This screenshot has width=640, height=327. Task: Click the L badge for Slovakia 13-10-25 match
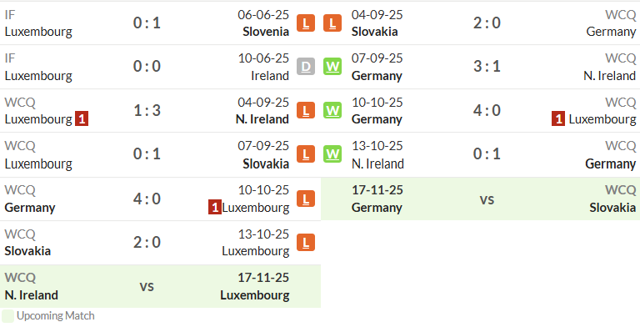(306, 243)
